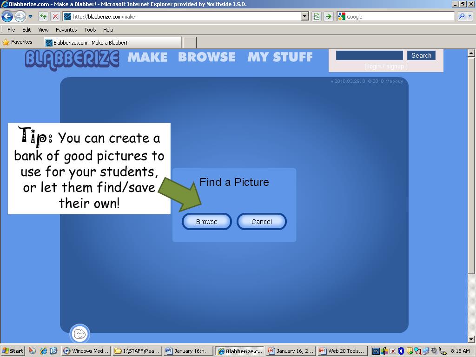Click the browser Forward arrow button
The width and height of the screenshot is (476, 357).
point(20,16)
